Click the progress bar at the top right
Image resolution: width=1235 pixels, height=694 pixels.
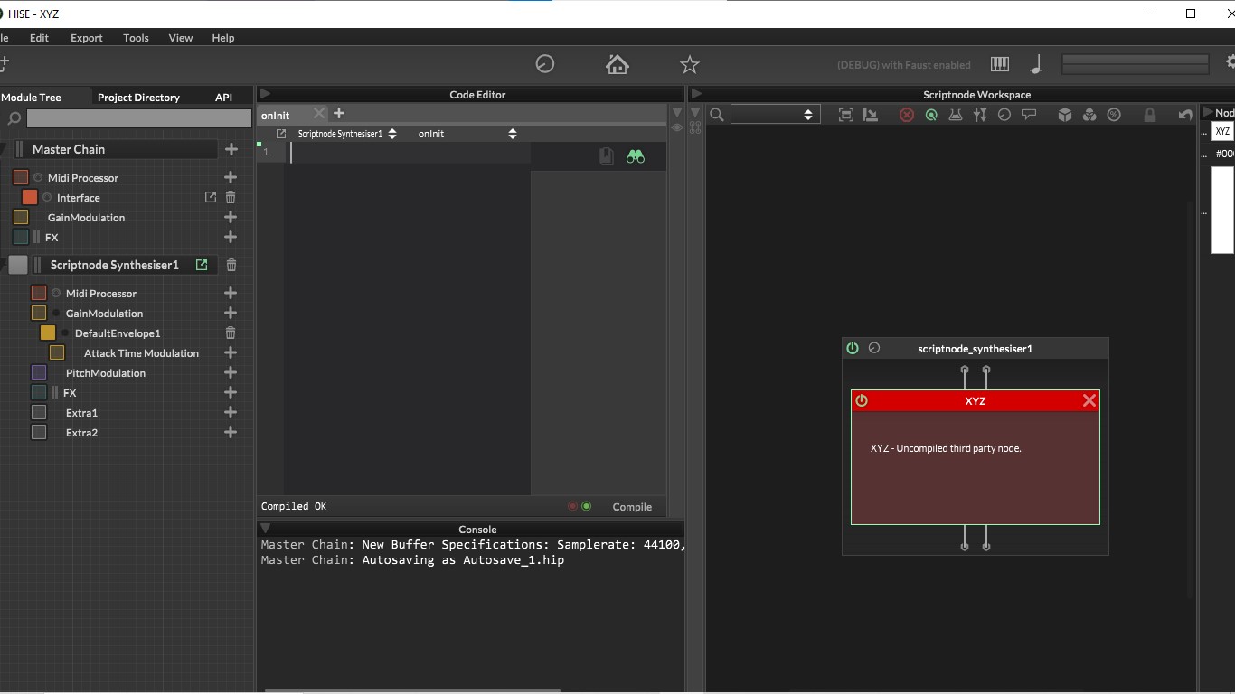coord(1135,63)
